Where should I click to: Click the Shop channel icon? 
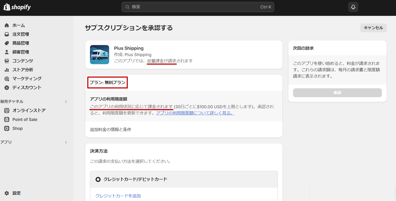coord(7,128)
